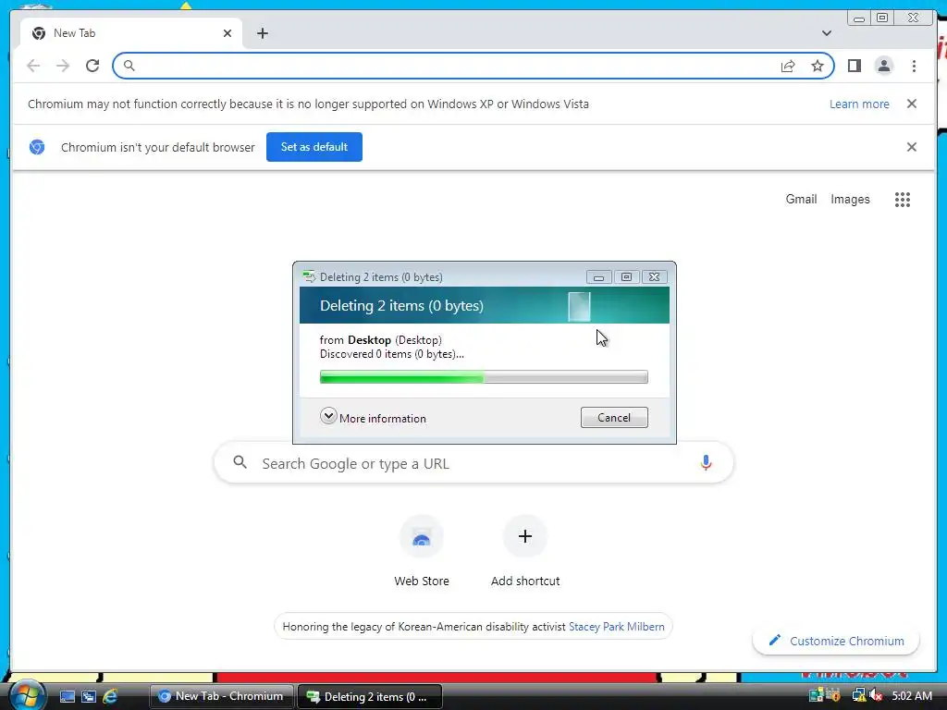
Task: Click the Set as default button
Action: point(314,147)
